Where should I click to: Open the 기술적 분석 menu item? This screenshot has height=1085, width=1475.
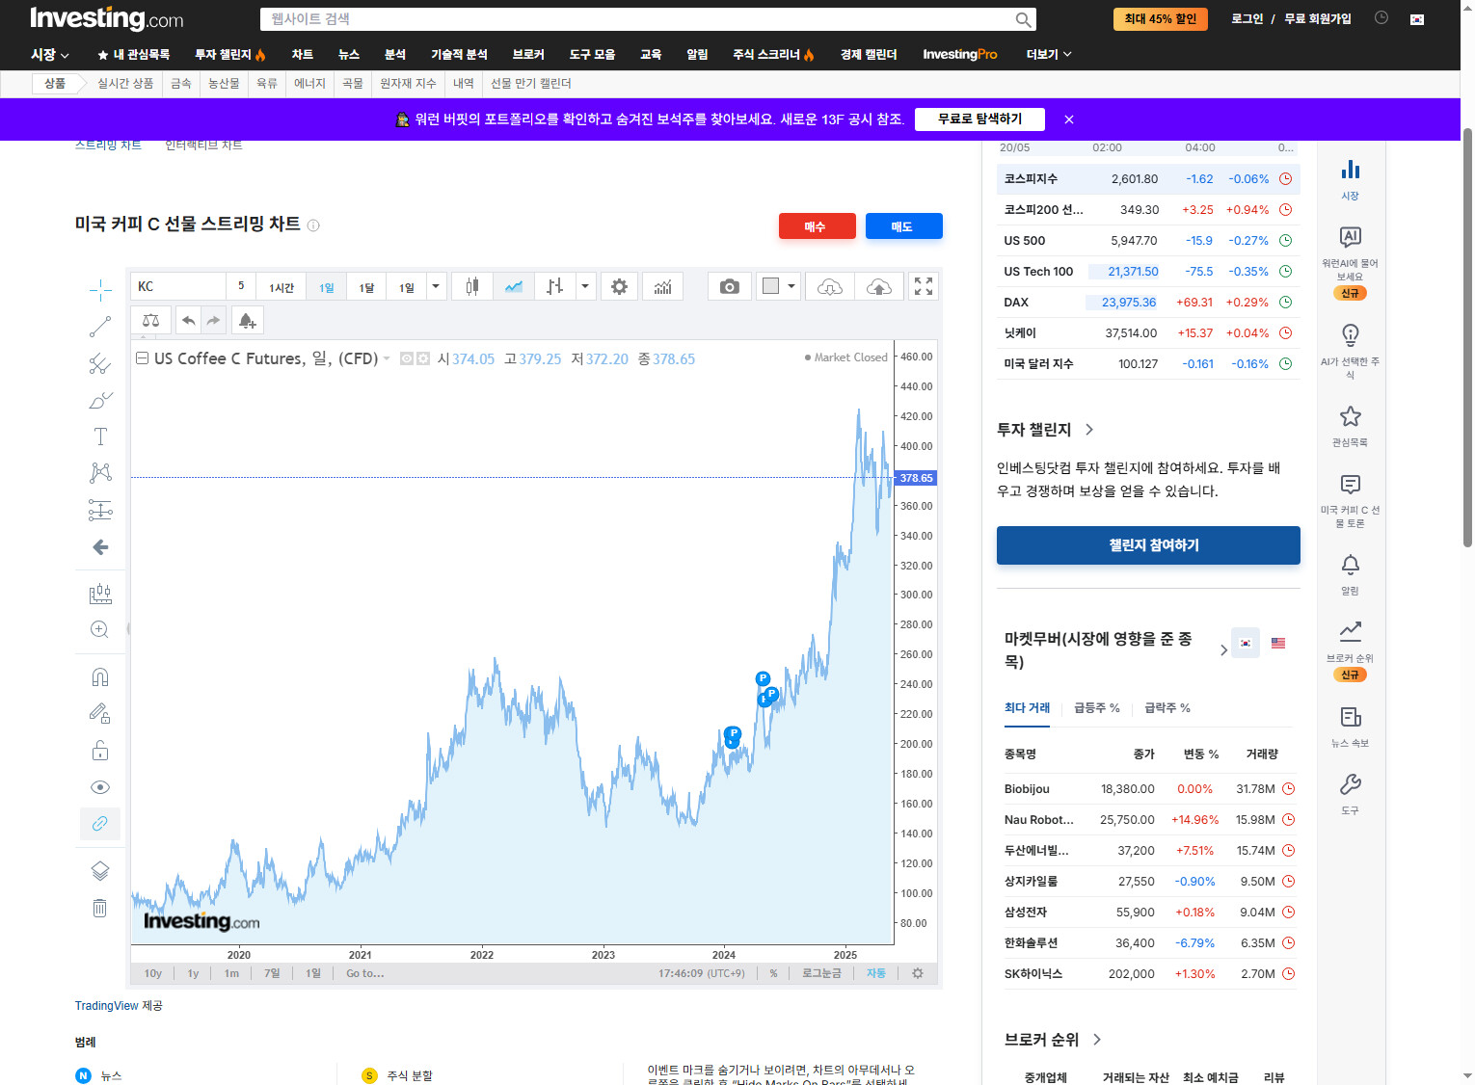click(459, 55)
